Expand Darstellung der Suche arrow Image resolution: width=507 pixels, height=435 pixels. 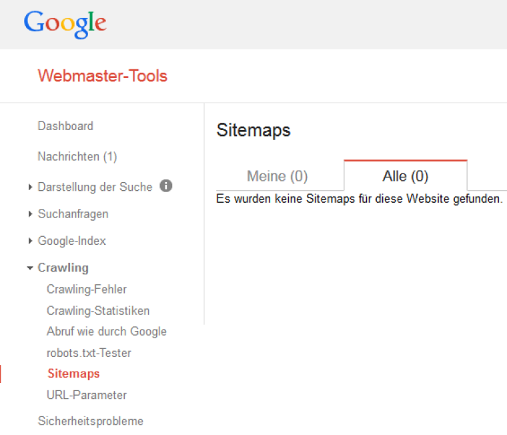tap(30, 187)
